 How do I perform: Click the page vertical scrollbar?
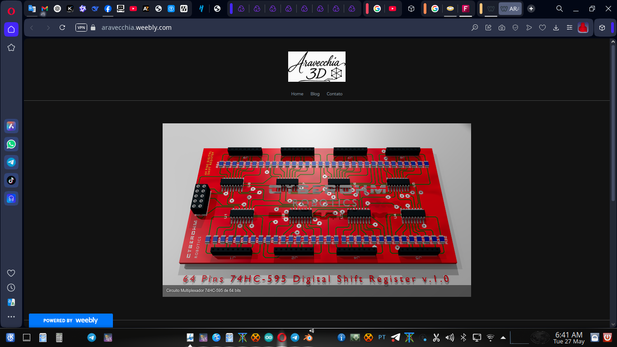pos(613,123)
